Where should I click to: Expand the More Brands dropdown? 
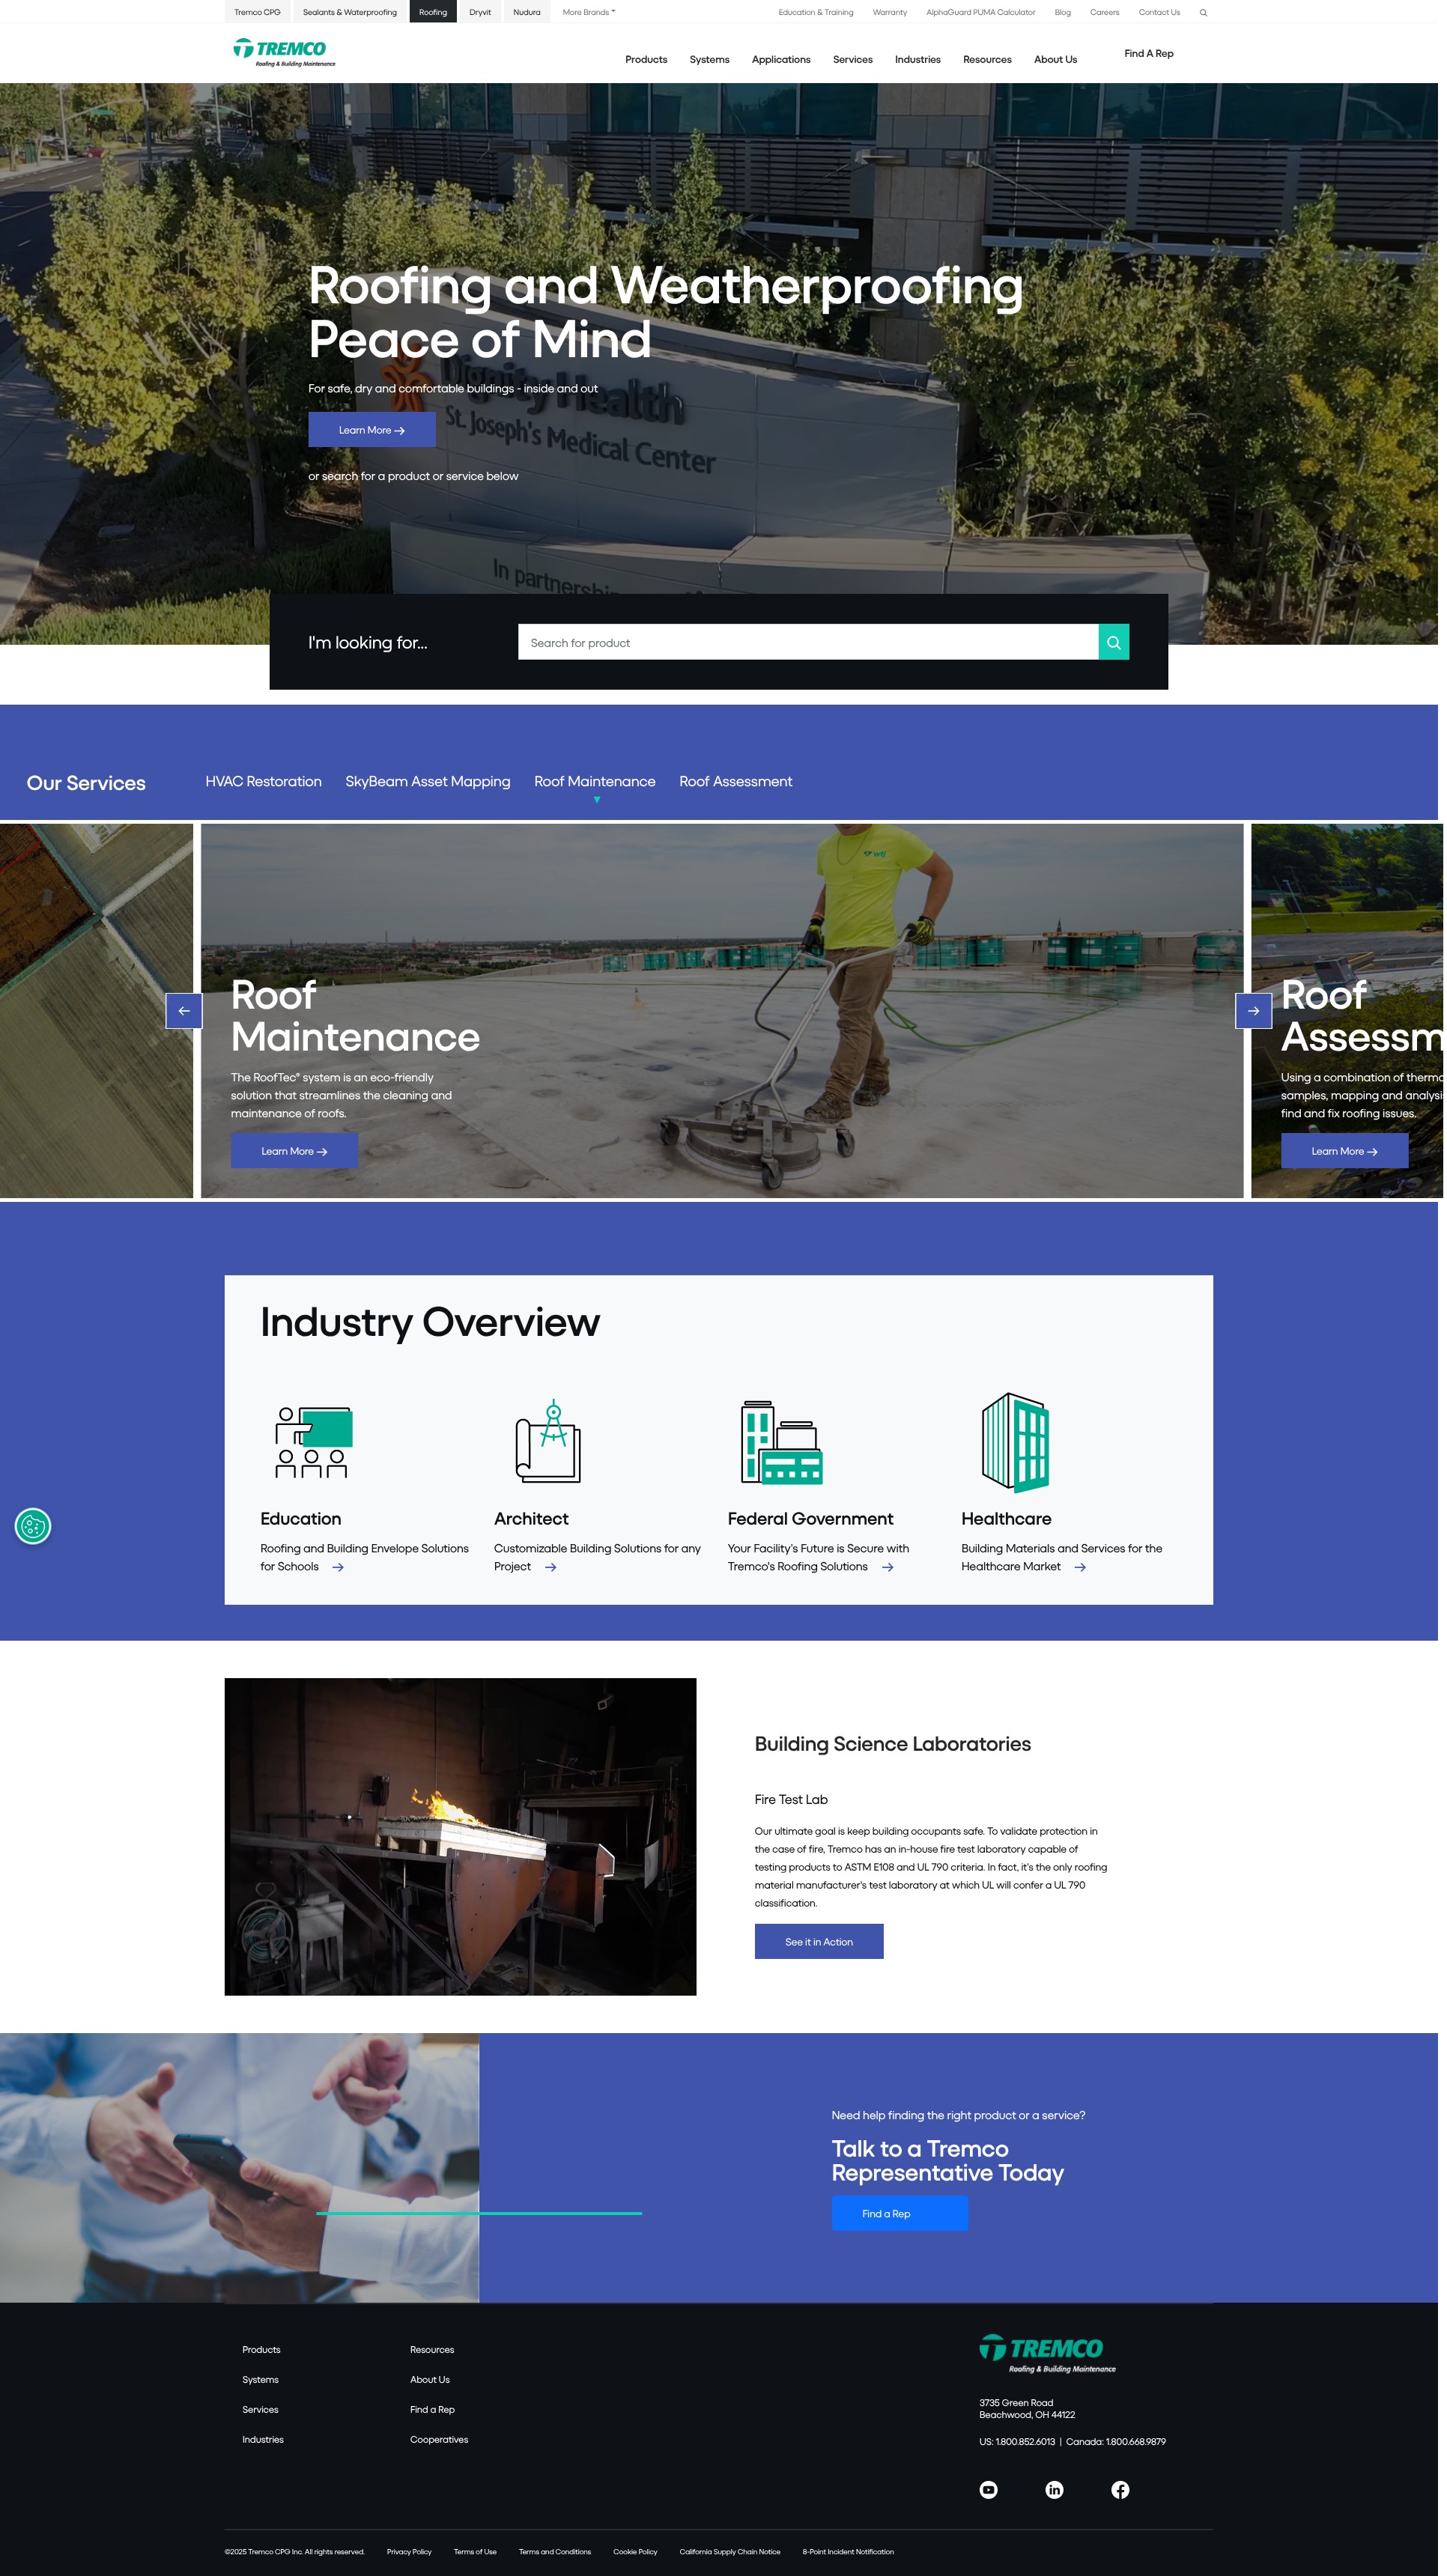[589, 12]
